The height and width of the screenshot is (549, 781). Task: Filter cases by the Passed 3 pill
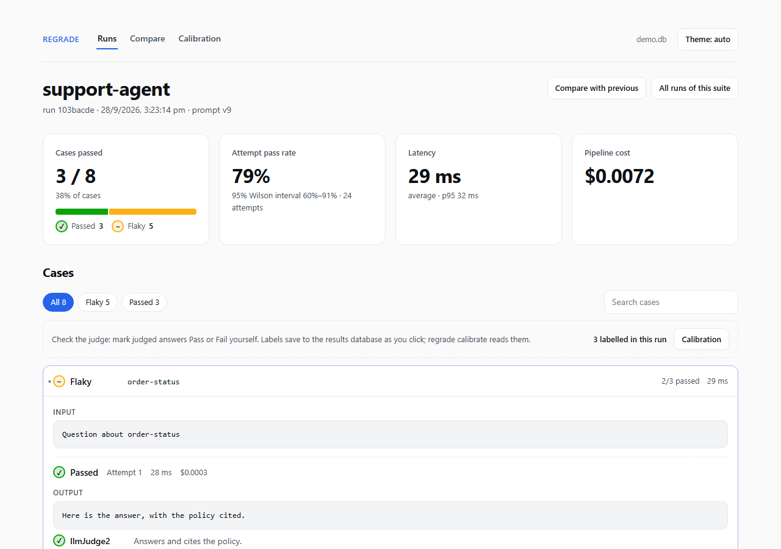[x=144, y=302]
